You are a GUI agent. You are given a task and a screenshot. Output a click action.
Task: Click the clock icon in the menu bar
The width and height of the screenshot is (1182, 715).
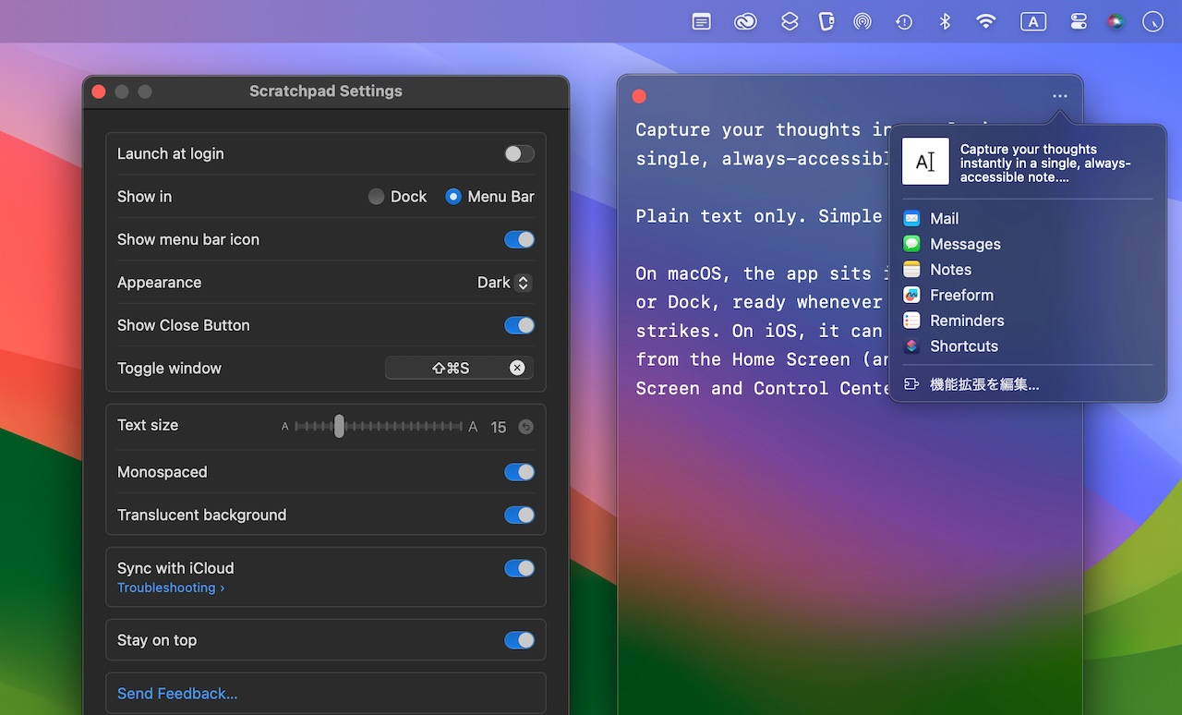click(x=1152, y=21)
